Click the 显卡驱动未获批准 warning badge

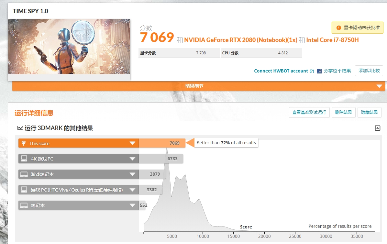(357, 28)
